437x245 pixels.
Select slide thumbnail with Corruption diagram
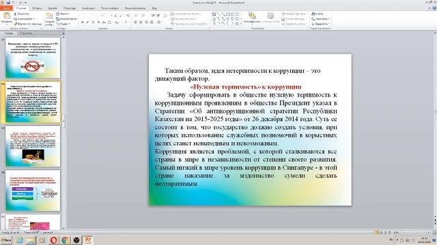pyautogui.click(x=33, y=191)
